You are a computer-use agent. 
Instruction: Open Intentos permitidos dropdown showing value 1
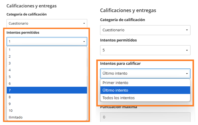[x=47, y=41]
